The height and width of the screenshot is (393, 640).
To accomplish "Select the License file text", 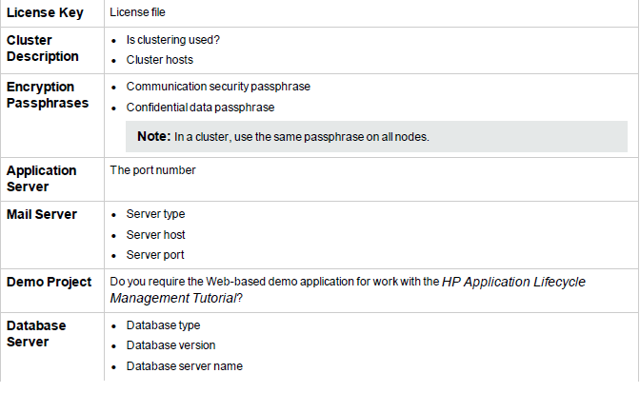I will tap(137, 12).
